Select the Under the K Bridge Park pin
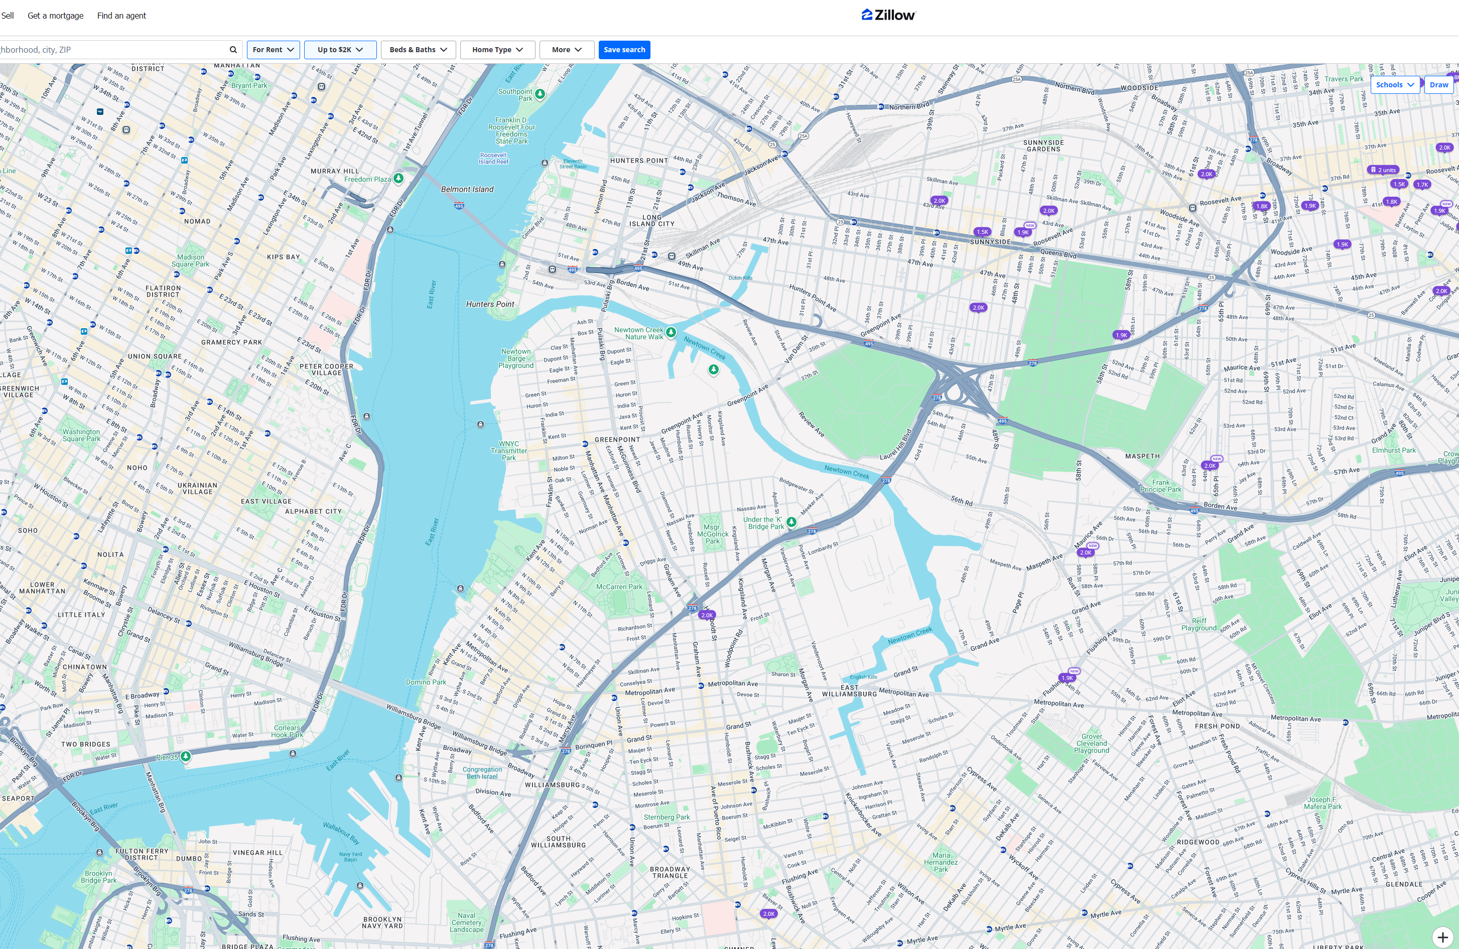Viewport: 1459px width, 949px height. [791, 522]
